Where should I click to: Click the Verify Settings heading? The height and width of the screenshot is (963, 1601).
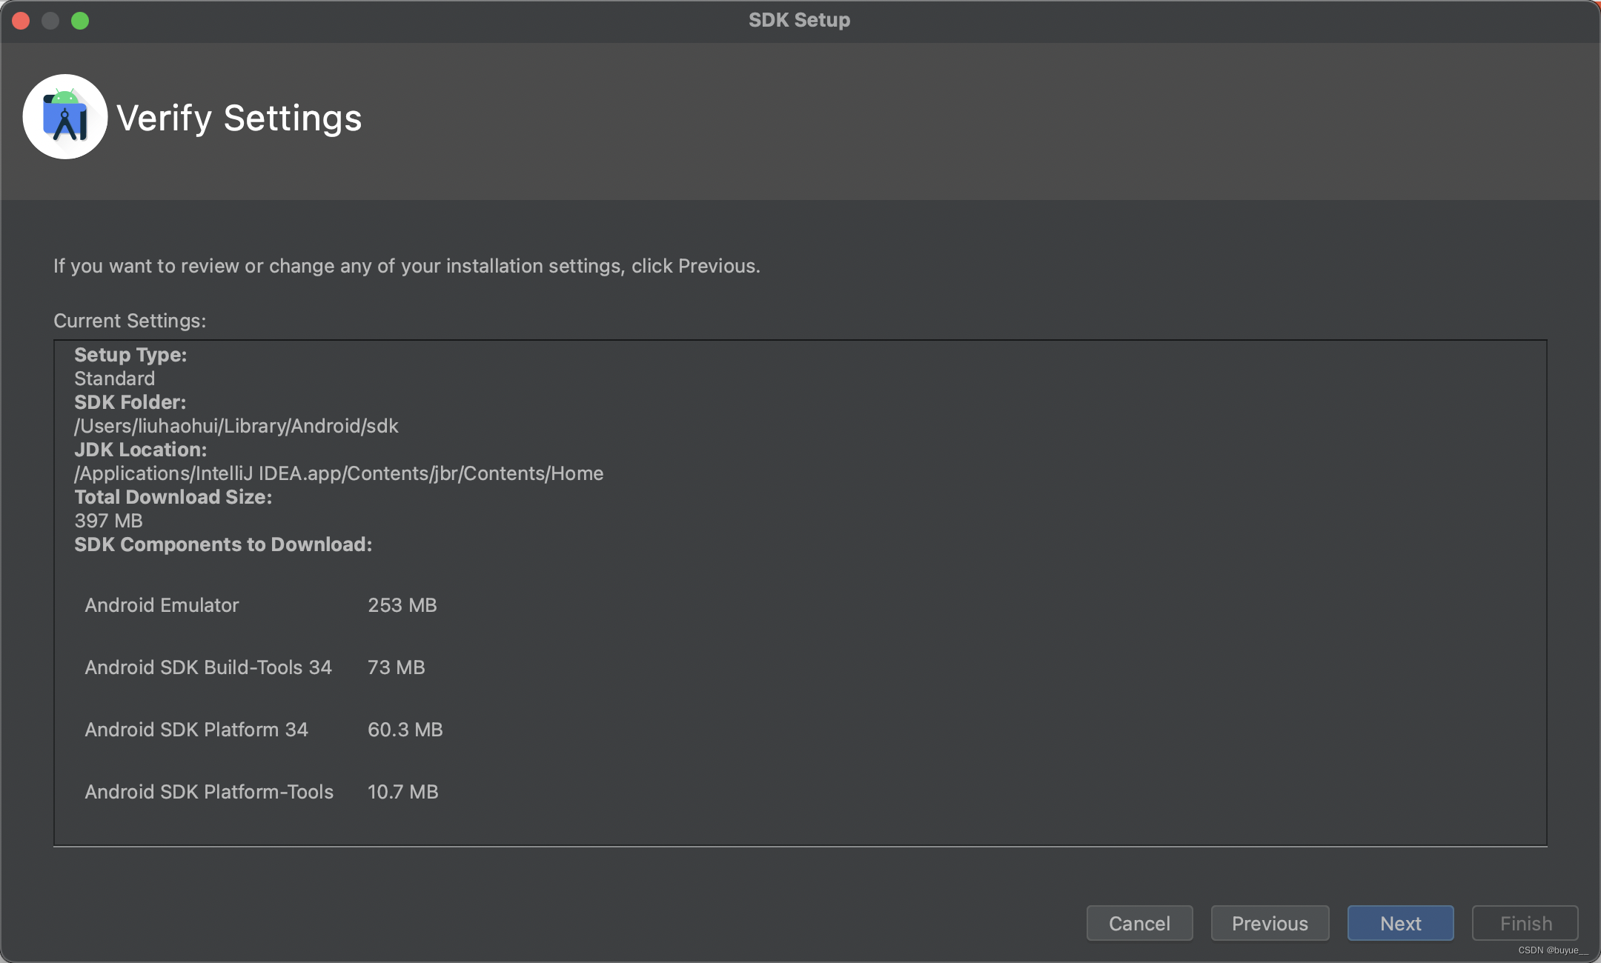coord(239,119)
